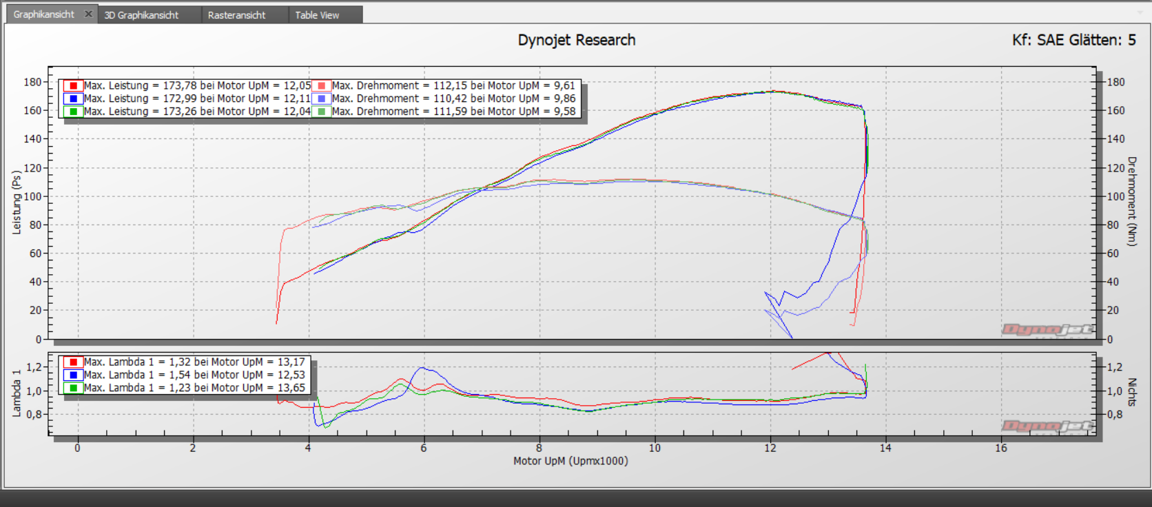Click the green Max. Lambda 1 swatch
1152x507 pixels.
click(x=73, y=389)
